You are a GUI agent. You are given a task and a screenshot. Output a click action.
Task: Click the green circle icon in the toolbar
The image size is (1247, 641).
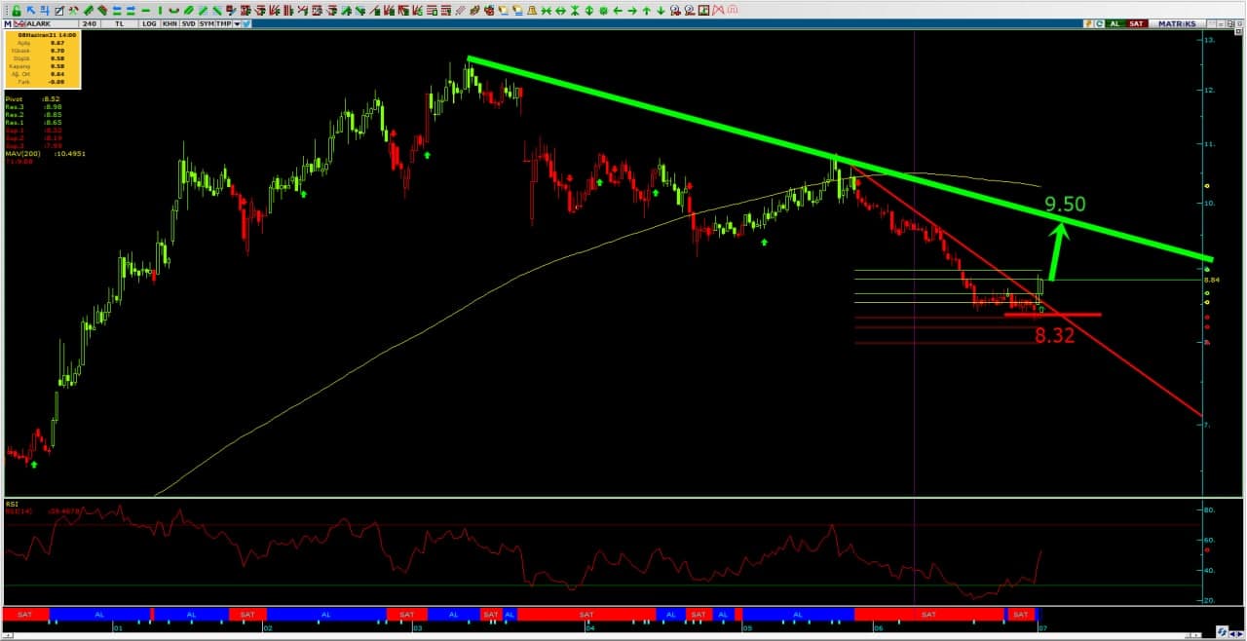coord(603,10)
